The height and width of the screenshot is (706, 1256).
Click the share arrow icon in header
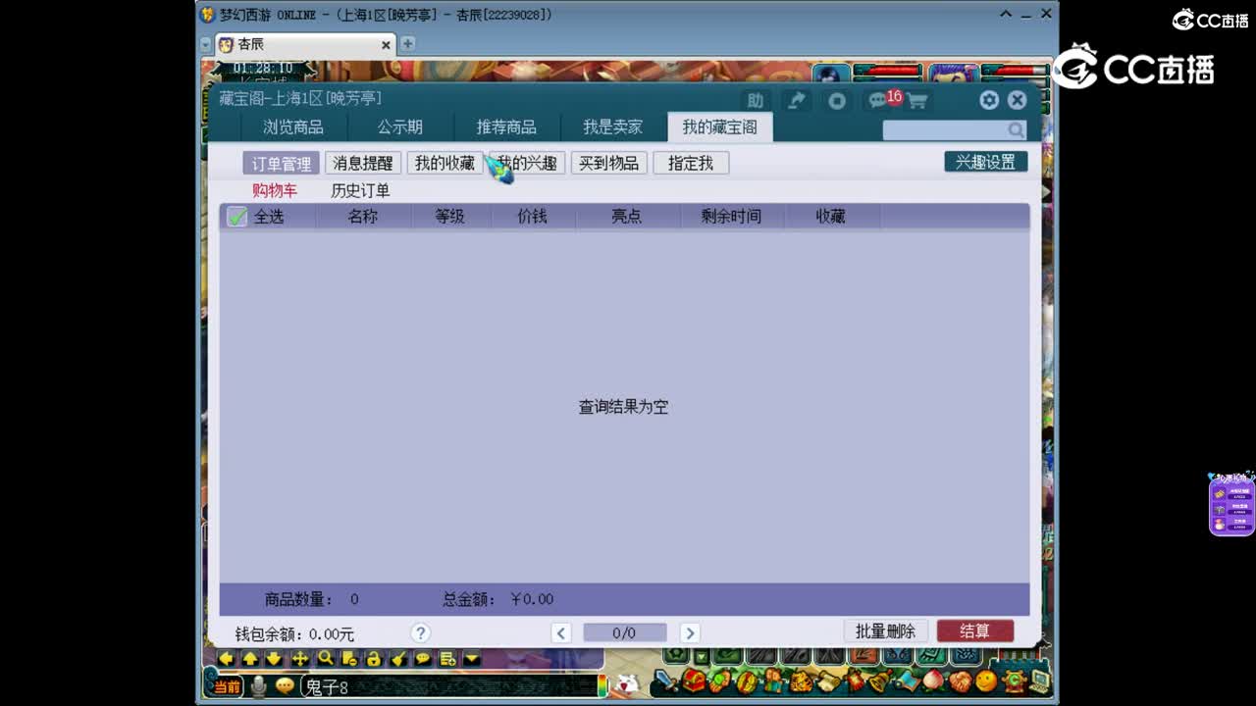[x=797, y=101]
